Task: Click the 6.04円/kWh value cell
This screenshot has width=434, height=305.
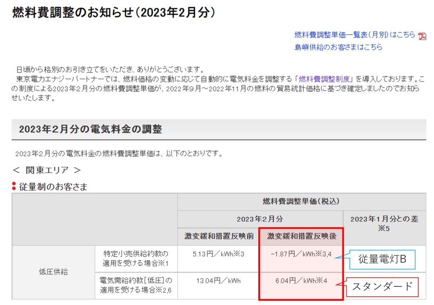Action: pyautogui.click(x=301, y=281)
